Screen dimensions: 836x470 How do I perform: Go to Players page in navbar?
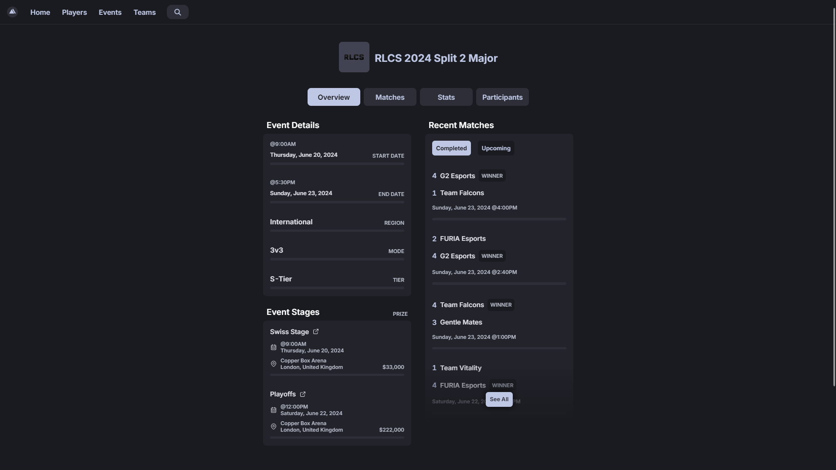click(74, 12)
